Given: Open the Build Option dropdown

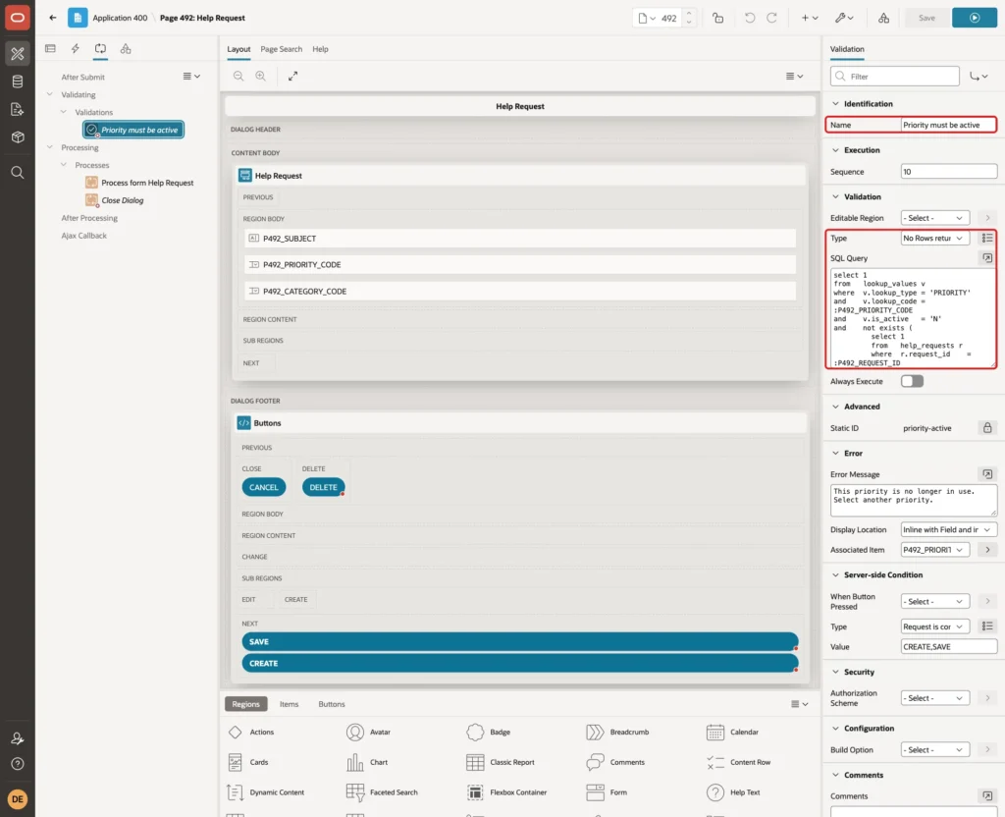Looking at the screenshot, I should [x=934, y=749].
